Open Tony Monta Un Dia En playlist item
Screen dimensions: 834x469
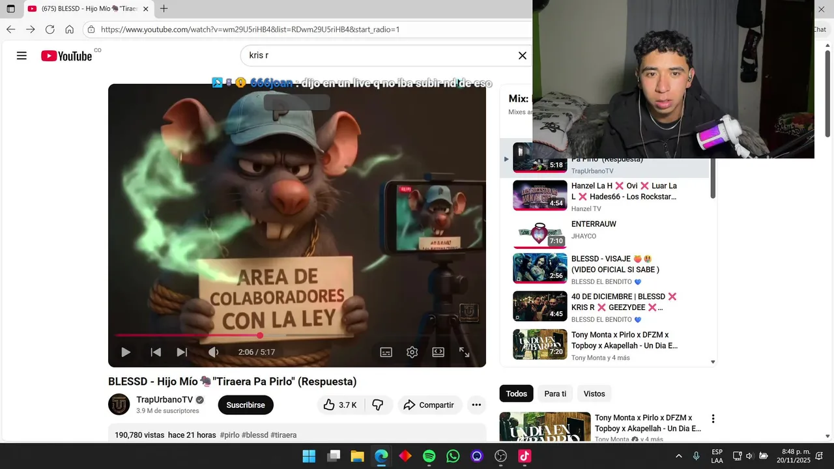pyautogui.click(x=604, y=345)
